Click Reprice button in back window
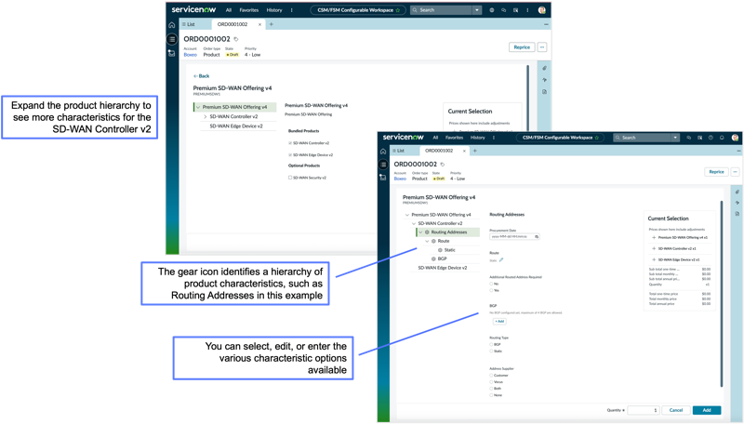This screenshot has width=744, height=424. point(522,46)
